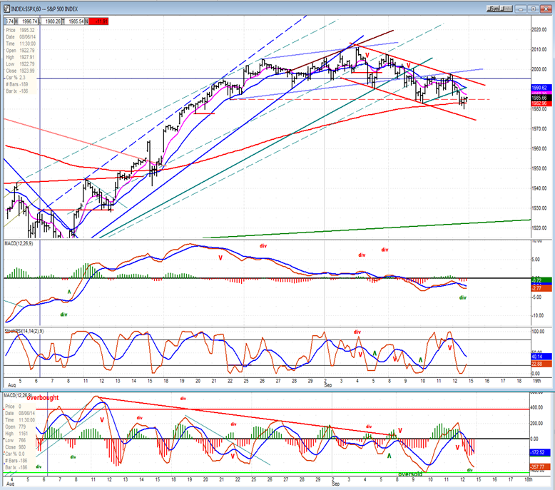Image resolution: width=555 pixels, height=490 pixels.
Task: Click the blue 1990.62 price tag
Action: pos(541,88)
